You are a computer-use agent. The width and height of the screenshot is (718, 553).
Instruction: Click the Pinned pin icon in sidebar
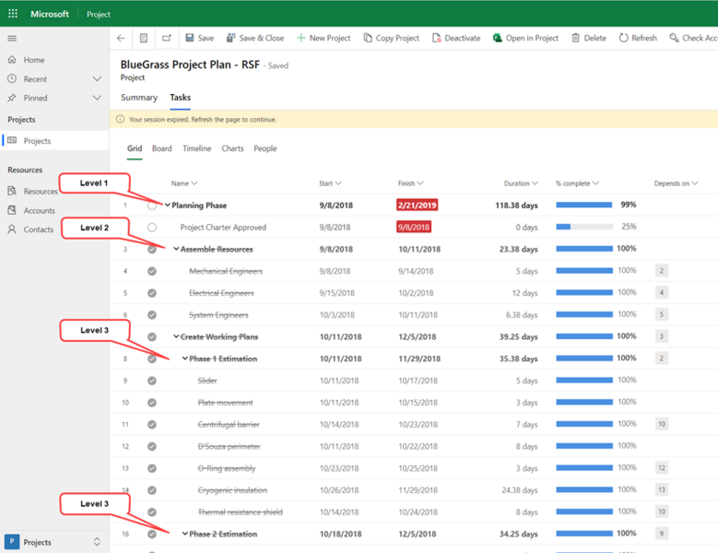12,98
